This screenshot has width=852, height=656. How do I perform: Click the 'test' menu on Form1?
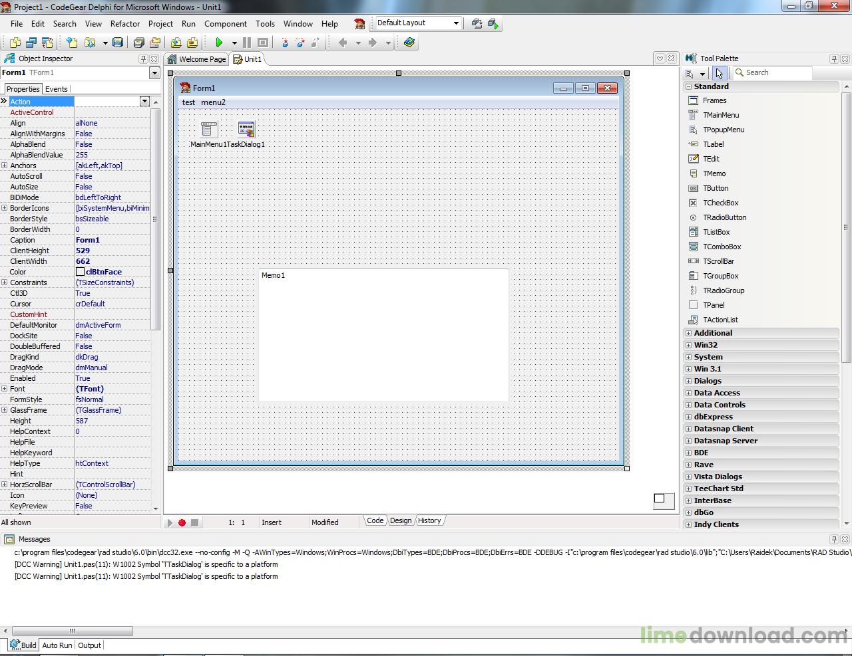pos(189,102)
